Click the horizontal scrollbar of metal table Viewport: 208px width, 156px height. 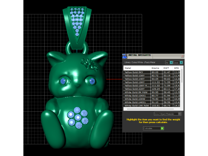tap(150, 109)
